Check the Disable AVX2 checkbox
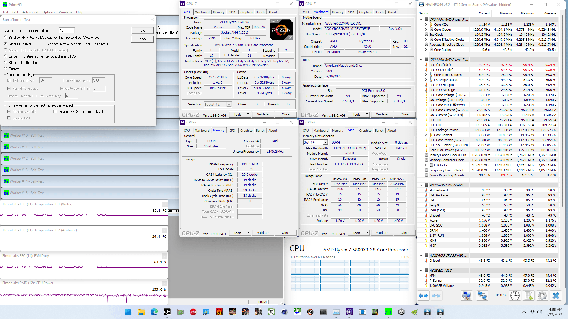The height and width of the screenshot is (319, 568). pos(55,111)
